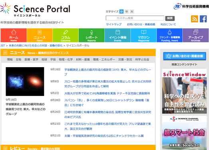Open breadcrumb 未来の共創に向けた社会との対話 link
This screenshot has height=150, width=209.
pyautogui.click(x=36, y=46)
